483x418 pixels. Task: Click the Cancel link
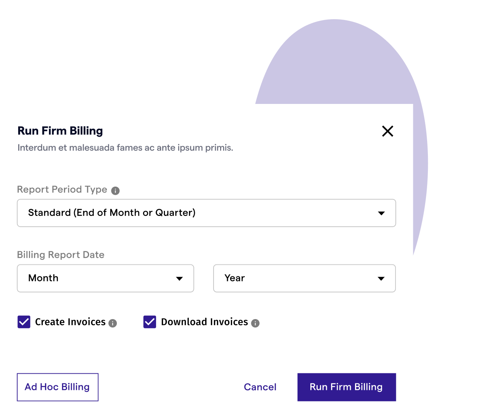(x=260, y=387)
